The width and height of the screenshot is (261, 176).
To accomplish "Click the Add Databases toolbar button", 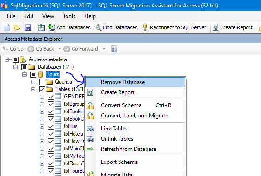I will [69, 27].
